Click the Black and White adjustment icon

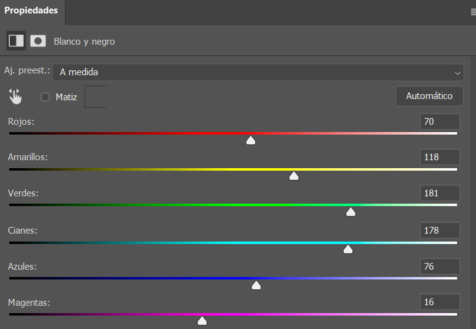[16, 41]
